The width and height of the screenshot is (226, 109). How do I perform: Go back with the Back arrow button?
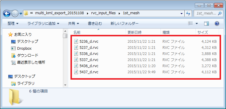click(6, 14)
